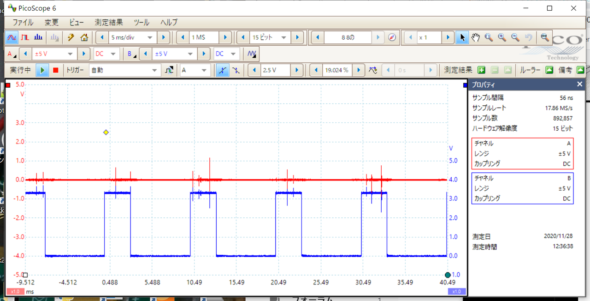590x301 pixels.
Task: Click the zoom to full view icon
Action: (x=544, y=37)
